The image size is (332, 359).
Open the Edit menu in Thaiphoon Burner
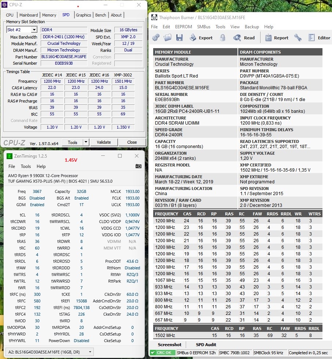(x=166, y=27)
